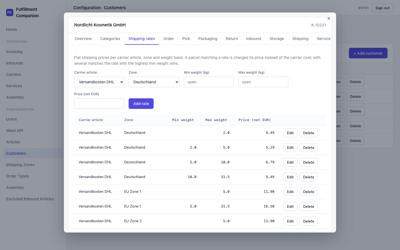Open the Order tab

pyautogui.click(x=169, y=39)
